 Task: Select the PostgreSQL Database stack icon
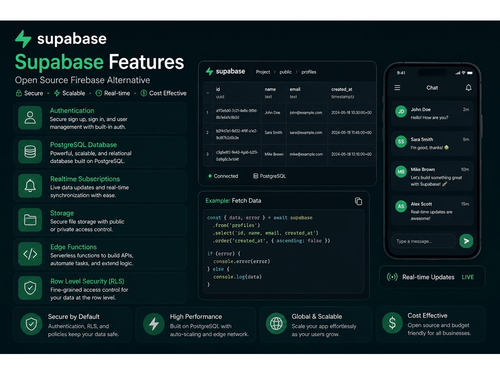pyautogui.click(x=30, y=152)
